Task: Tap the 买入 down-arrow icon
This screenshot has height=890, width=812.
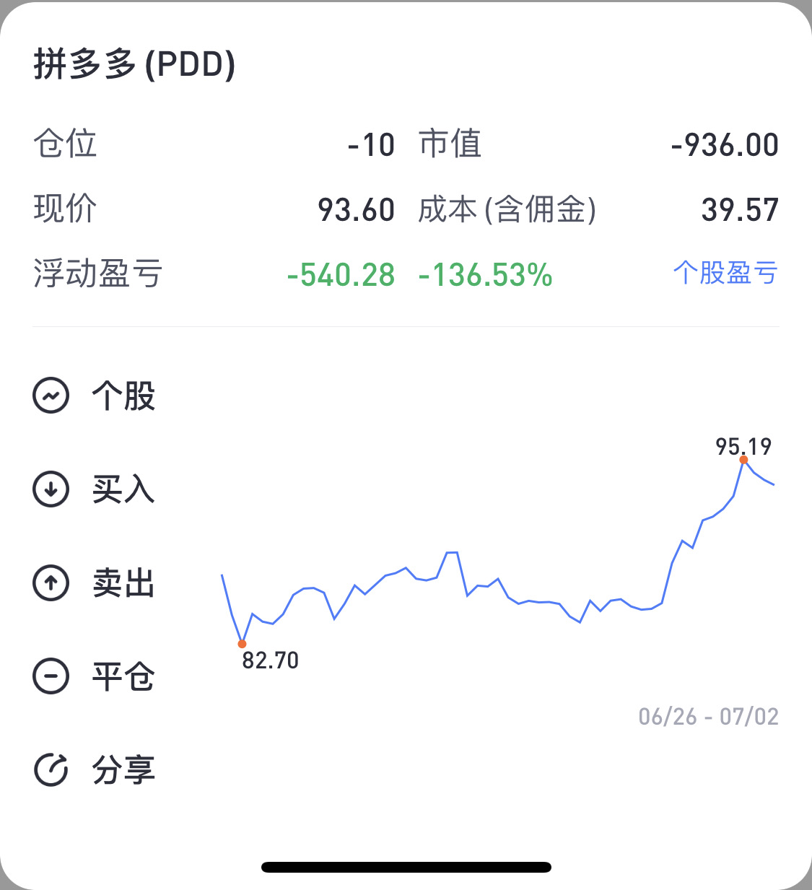Action: [51, 489]
